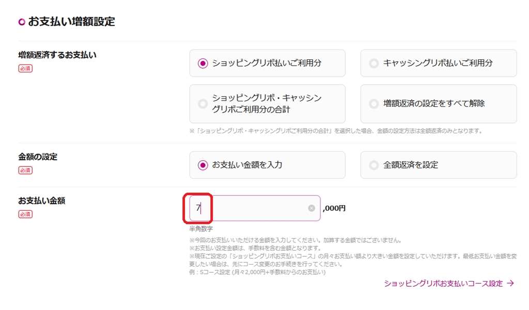Click the 必須 badge under 増額返済するお支払い
529x310 pixels.
pyautogui.click(x=25, y=68)
